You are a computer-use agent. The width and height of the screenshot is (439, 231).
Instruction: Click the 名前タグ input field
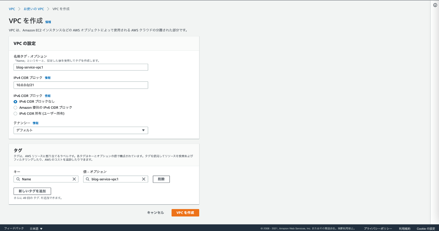[81, 67]
